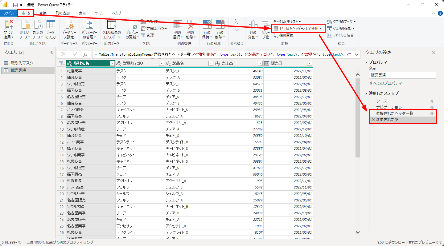The image size is (444, 246).
Task: Open the データ型: テキスト dropdown
Action: [287, 22]
